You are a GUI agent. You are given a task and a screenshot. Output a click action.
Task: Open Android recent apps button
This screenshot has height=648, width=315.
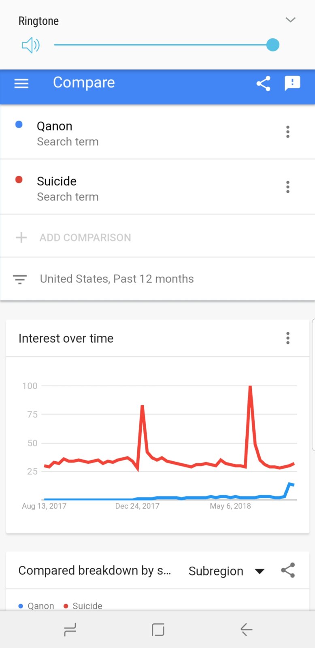pyautogui.click(x=70, y=630)
